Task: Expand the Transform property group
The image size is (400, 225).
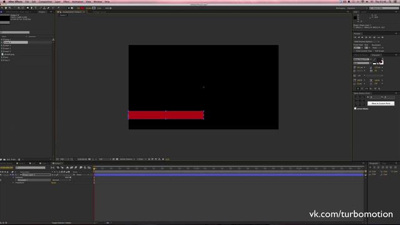Action: (x=13, y=182)
